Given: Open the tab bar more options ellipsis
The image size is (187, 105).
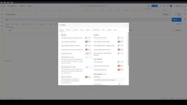Looking at the screenshot, I should [158, 10].
